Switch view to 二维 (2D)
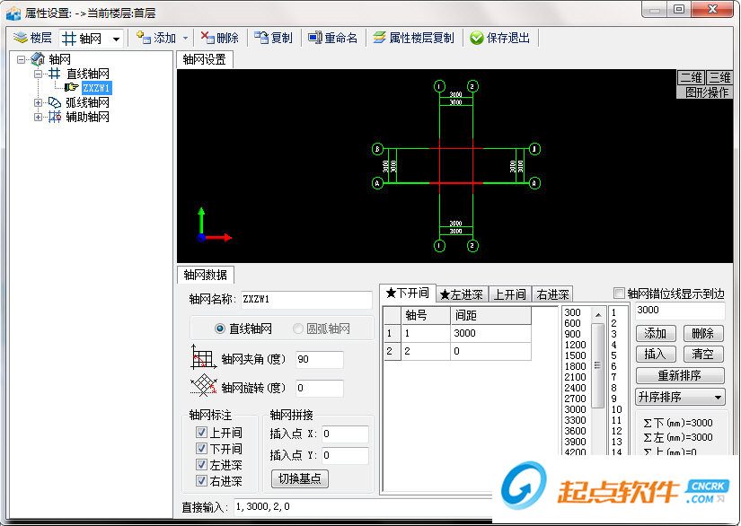 [691, 77]
